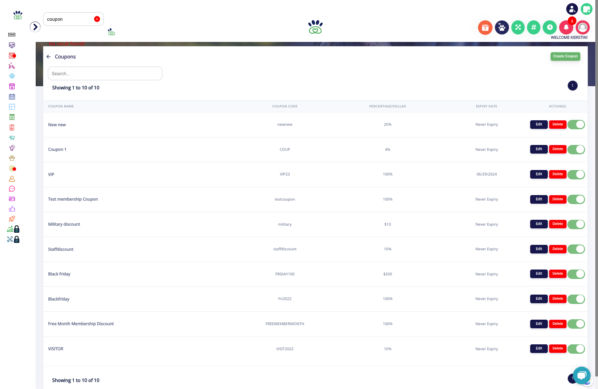
Task: Open the tan paw print sidebar icon
Action: click(12, 158)
